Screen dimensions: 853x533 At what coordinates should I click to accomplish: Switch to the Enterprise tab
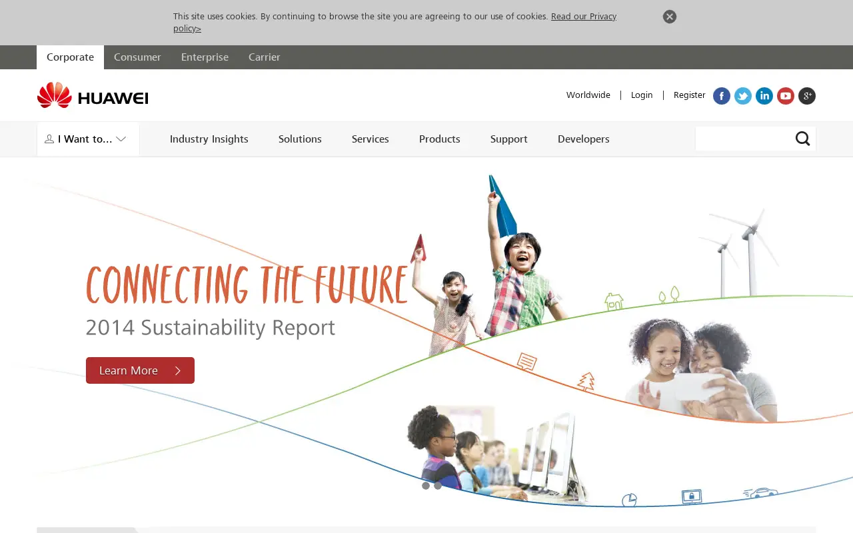coord(205,57)
